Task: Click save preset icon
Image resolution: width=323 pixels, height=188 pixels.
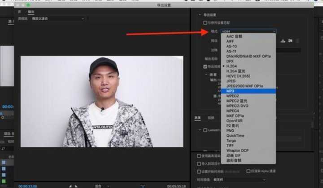Action: click(283, 41)
